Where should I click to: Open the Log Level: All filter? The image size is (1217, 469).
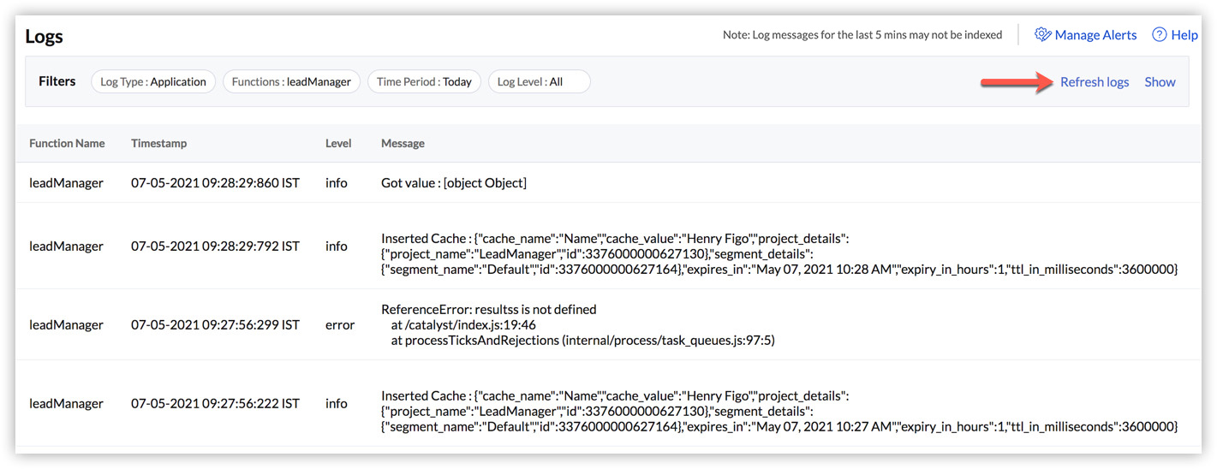[539, 82]
